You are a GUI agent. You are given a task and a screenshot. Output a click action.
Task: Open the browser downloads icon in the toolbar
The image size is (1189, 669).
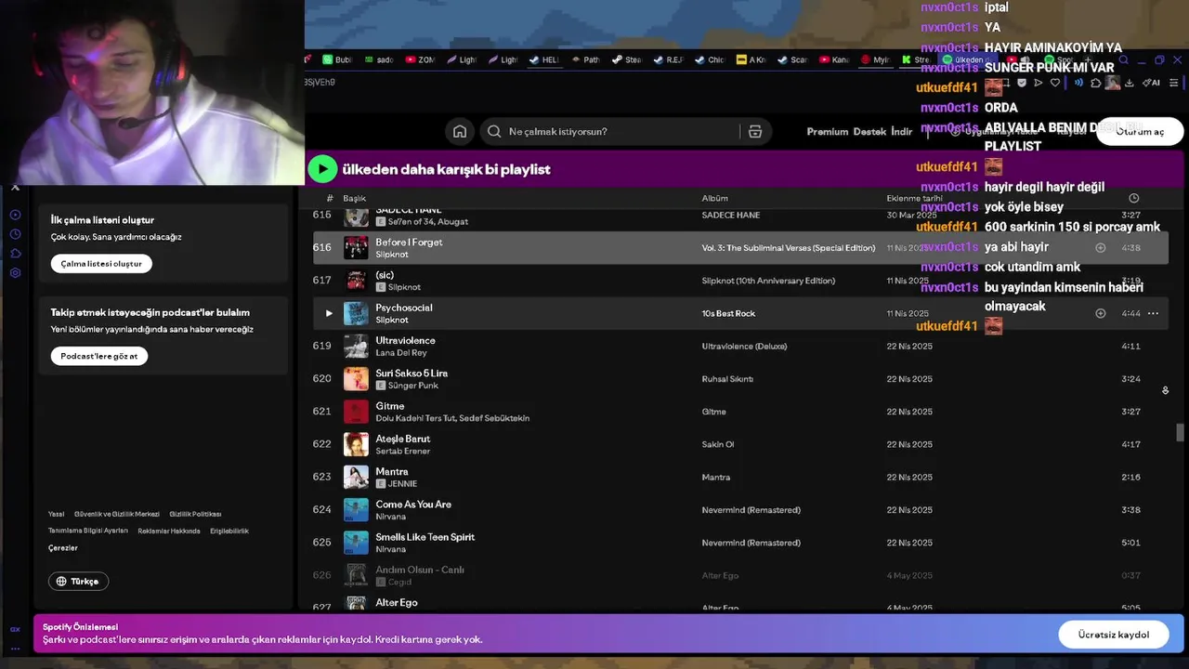[x=1129, y=83]
